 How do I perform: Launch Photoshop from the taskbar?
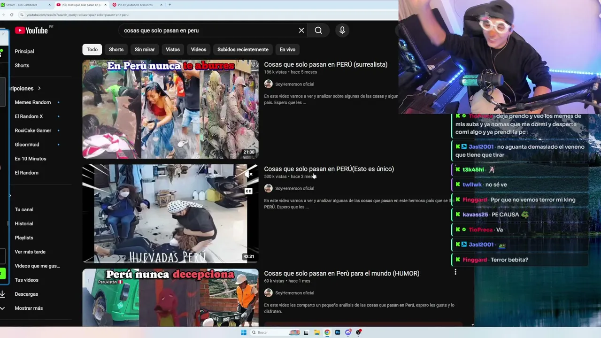coord(337,332)
